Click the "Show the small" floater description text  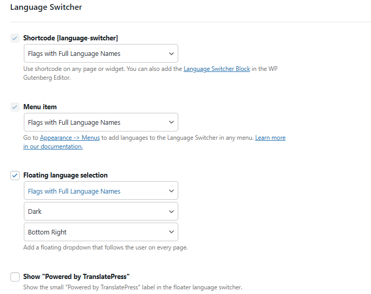(133, 287)
